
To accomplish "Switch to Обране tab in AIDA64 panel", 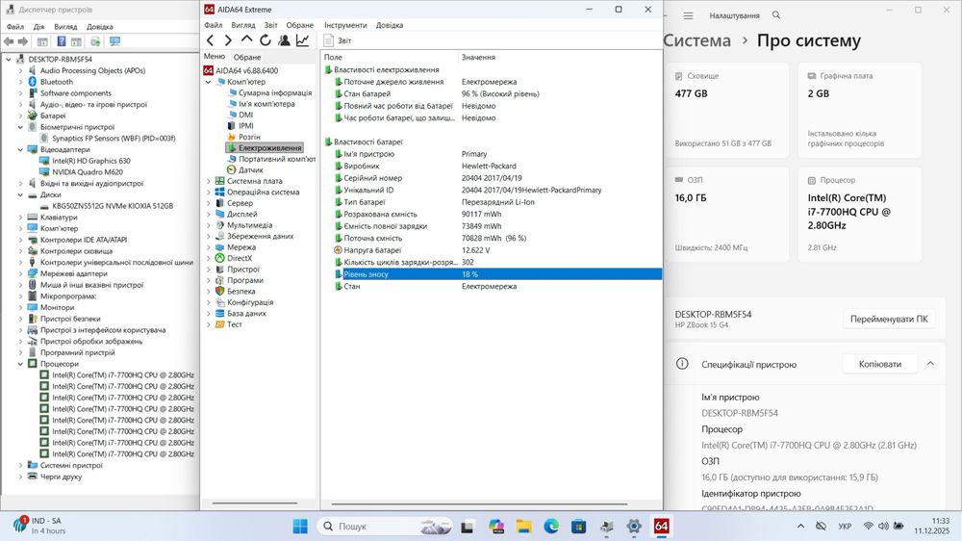I will (x=247, y=57).
